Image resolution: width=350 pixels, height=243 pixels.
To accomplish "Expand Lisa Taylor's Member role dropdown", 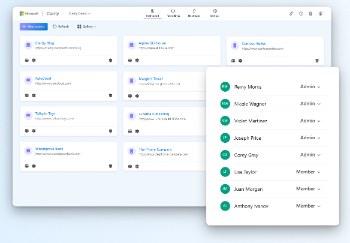I will (308, 172).
